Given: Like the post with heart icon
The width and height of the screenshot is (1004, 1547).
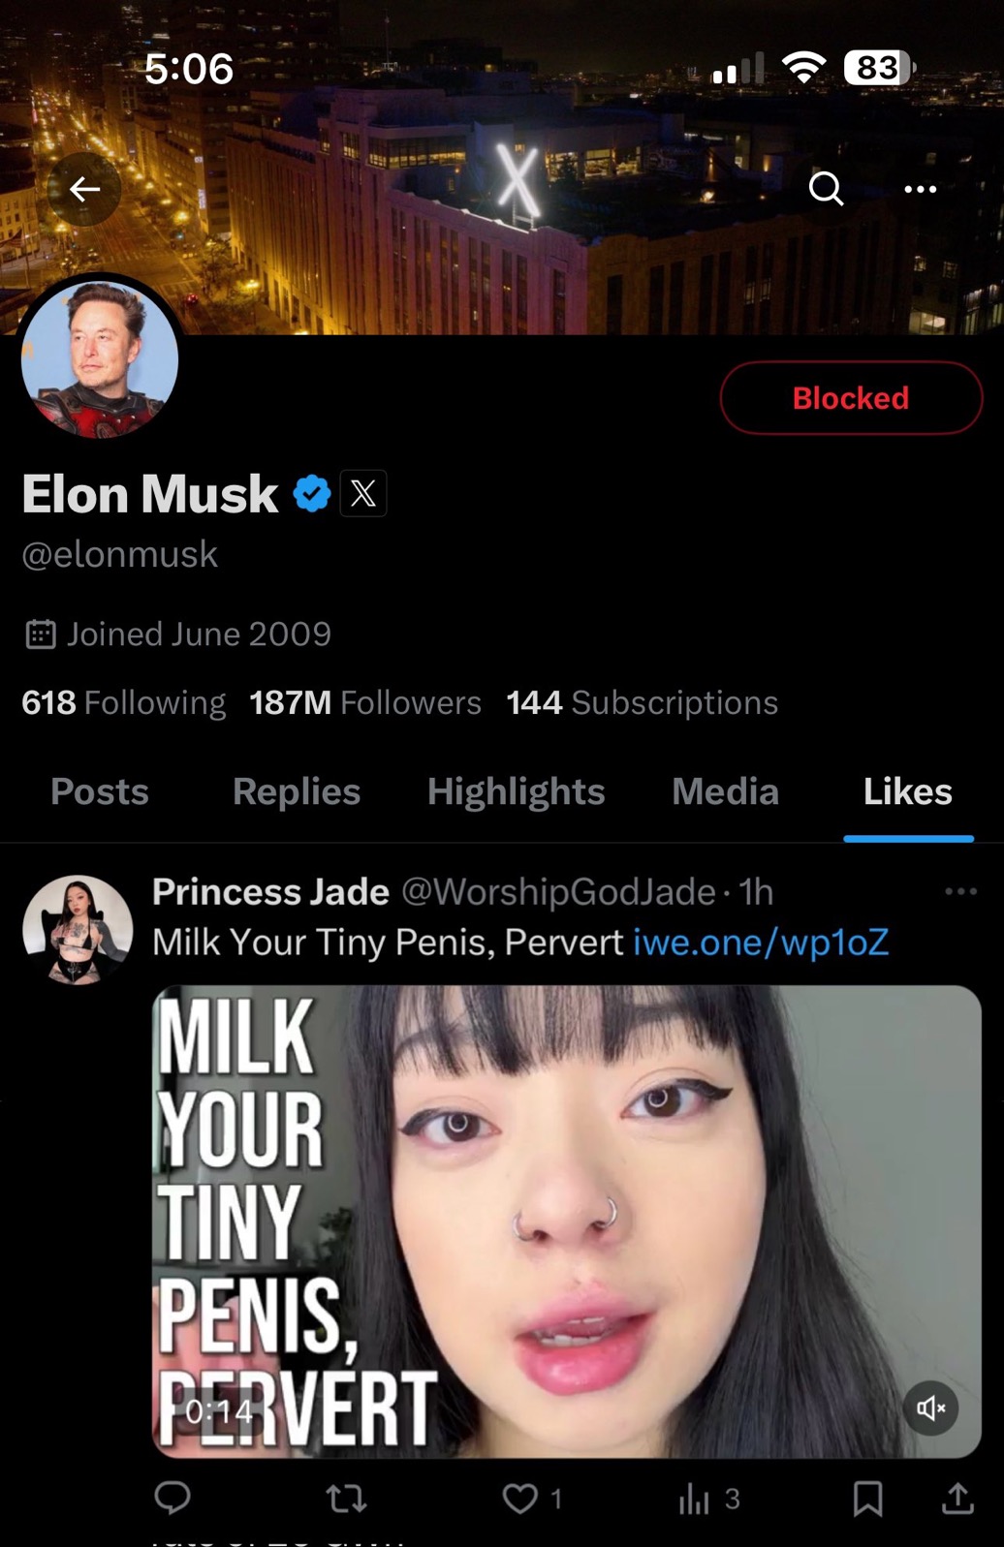Looking at the screenshot, I should click(520, 1499).
